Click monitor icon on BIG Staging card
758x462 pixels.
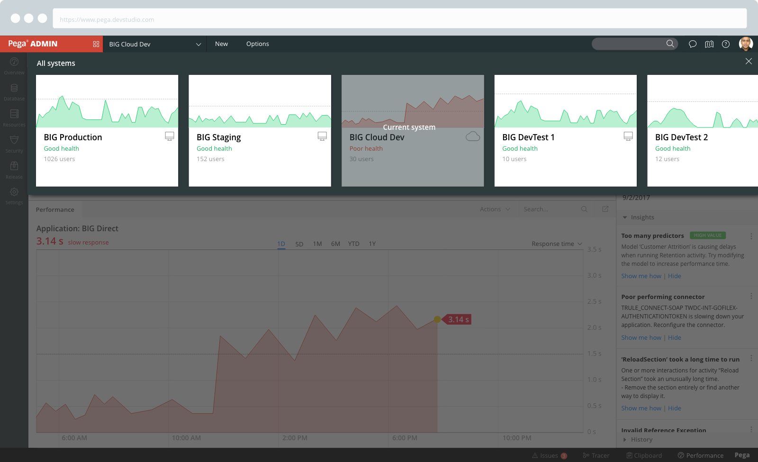[322, 136]
